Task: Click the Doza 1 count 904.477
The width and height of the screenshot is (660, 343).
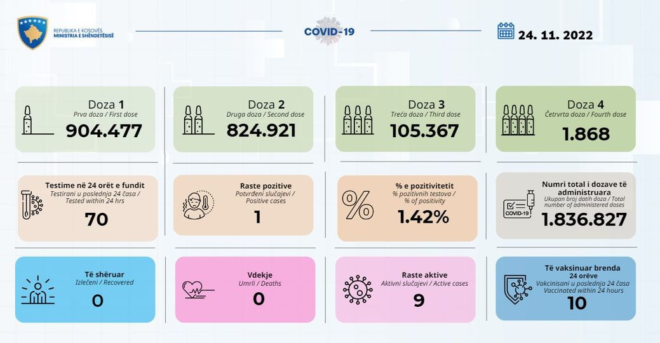Action: [x=104, y=131]
